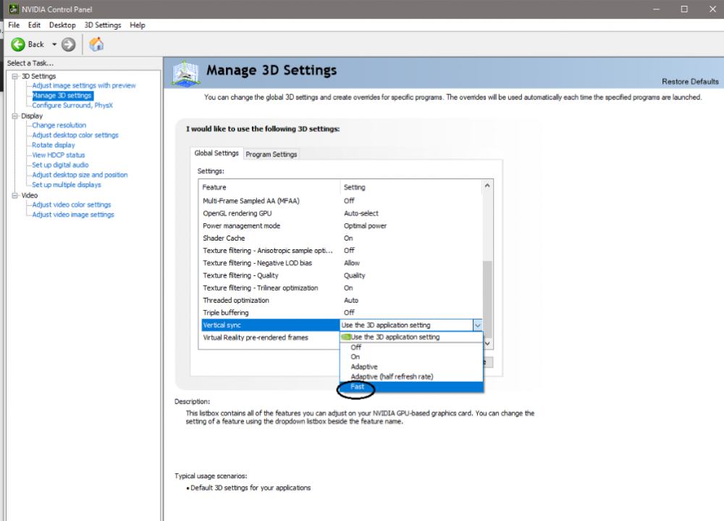Click the Forward arrow icon
The width and height of the screenshot is (724, 521).
pyautogui.click(x=68, y=44)
